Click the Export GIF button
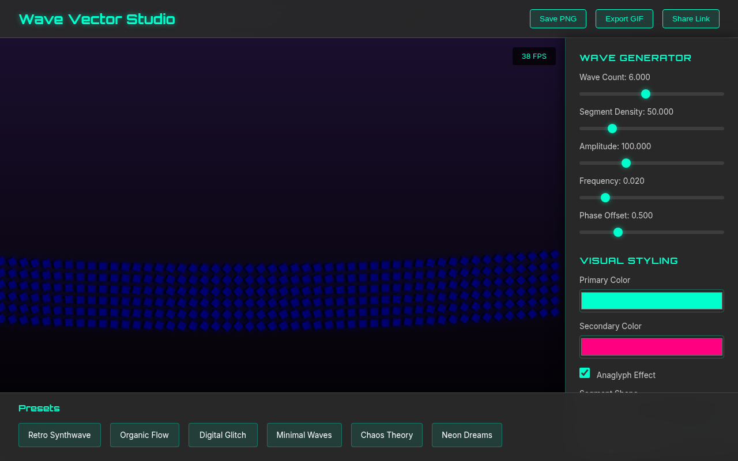 [x=624, y=18]
